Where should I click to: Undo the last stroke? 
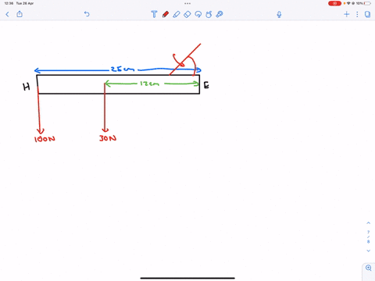coord(87,14)
